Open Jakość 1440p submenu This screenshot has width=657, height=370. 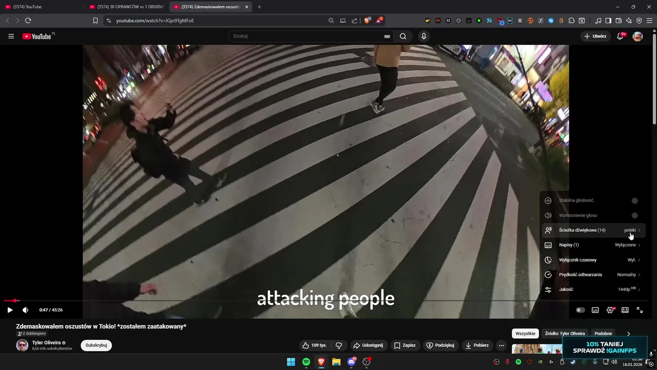[593, 289]
